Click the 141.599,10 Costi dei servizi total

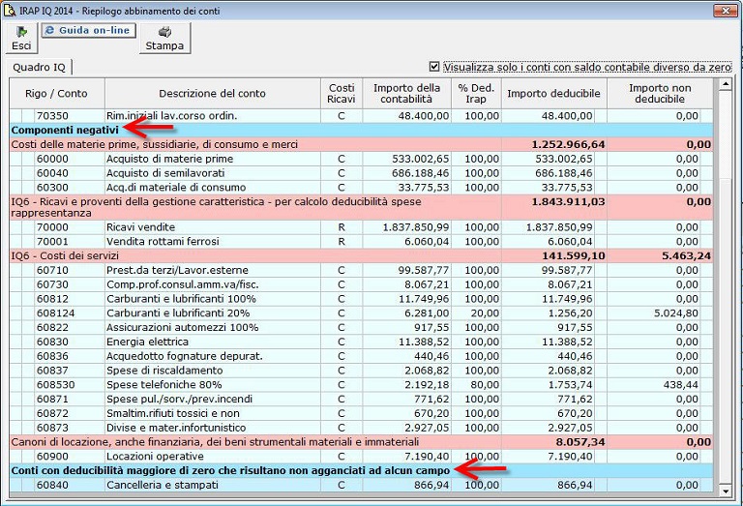coord(574,255)
